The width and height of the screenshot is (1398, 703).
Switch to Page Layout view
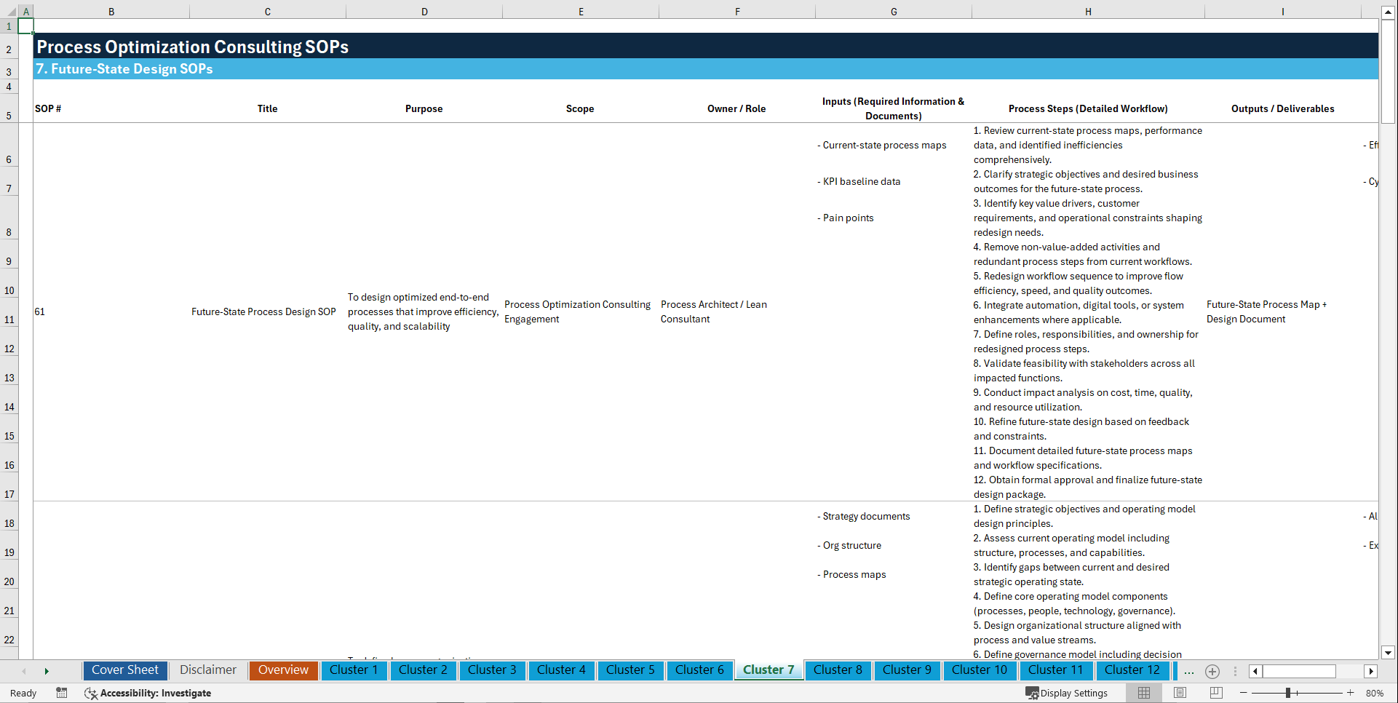pos(1180,693)
